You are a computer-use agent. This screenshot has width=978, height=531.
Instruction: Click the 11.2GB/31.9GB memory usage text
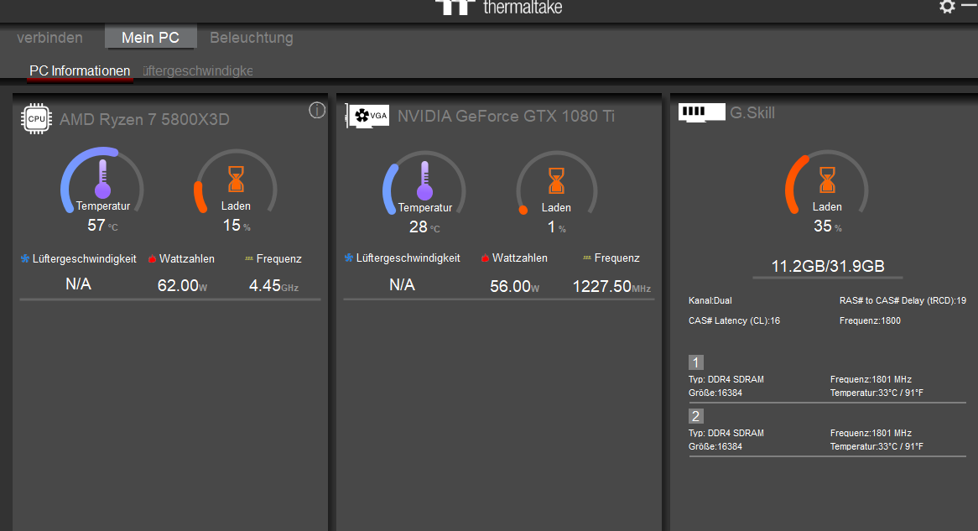click(x=828, y=267)
